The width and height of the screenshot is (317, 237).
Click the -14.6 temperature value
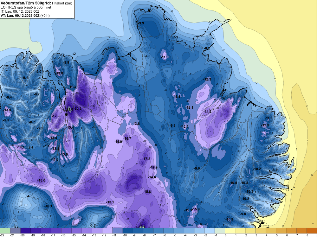[152, 177]
